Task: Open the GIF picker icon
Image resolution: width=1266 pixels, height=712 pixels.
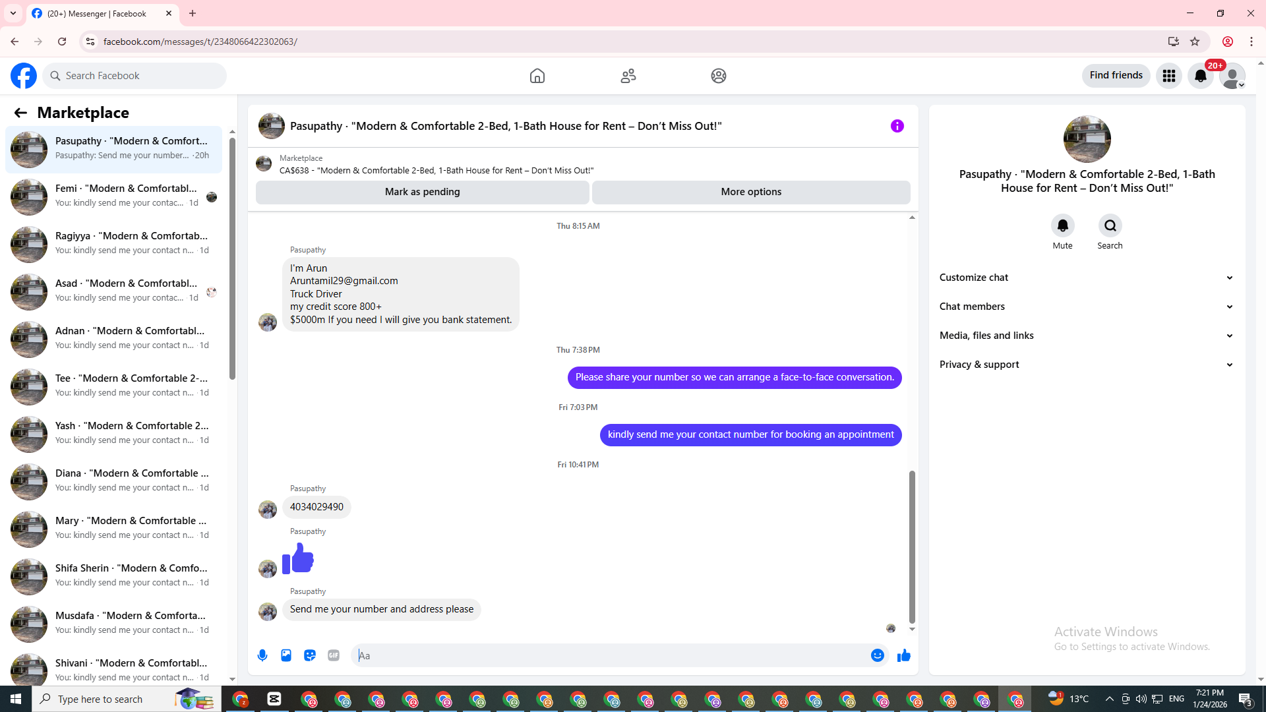Action: pos(334,655)
